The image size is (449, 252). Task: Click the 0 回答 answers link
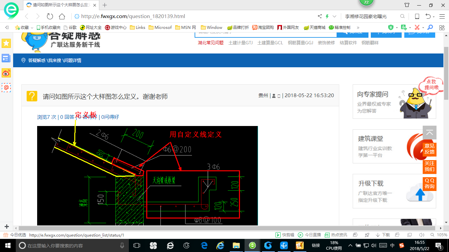(x=67, y=117)
